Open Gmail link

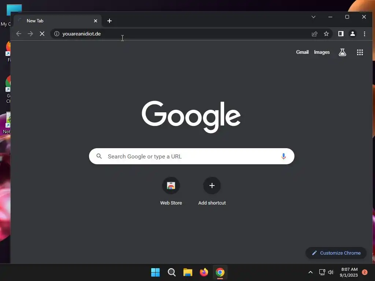302,52
